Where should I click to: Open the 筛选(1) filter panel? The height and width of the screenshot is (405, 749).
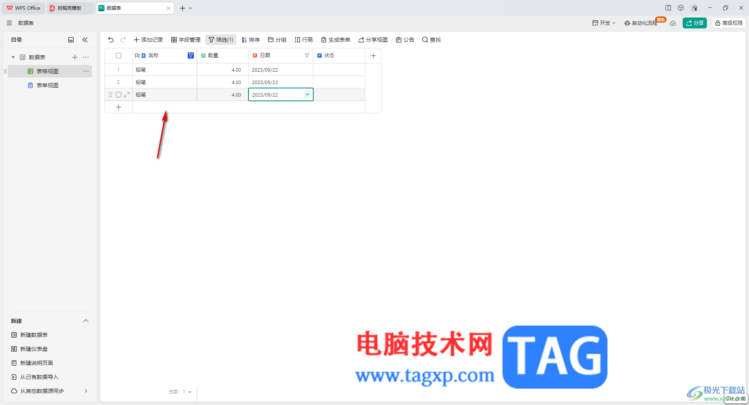click(221, 40)
